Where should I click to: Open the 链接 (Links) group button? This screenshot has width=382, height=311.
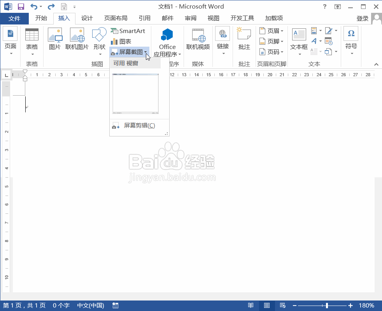(x=223, y=41)
